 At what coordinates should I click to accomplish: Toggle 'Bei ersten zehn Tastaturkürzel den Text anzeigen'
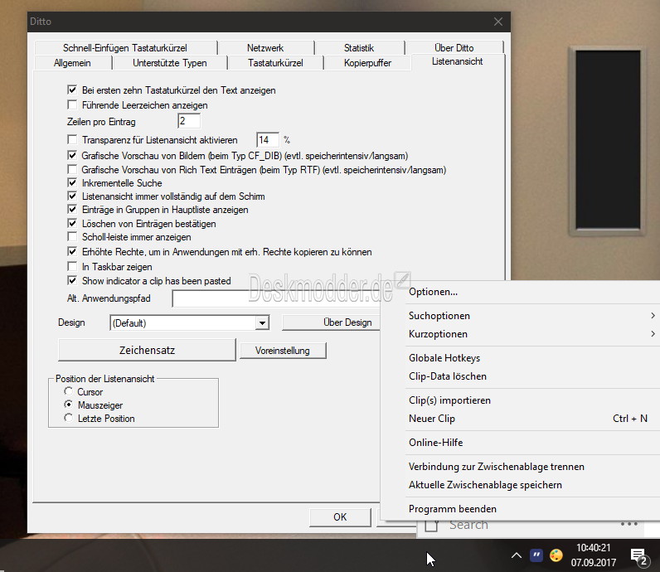pos(72,90)
